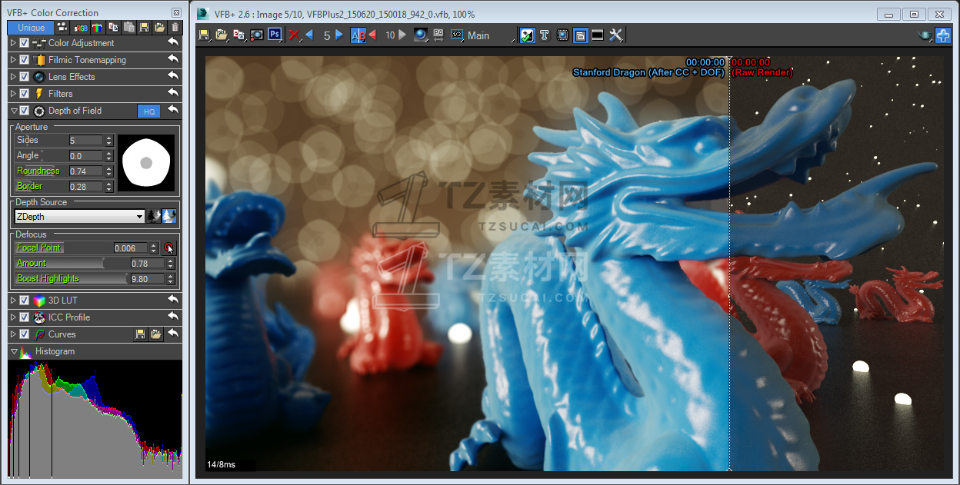
Task: Click trash icon to delete corrections
Action: pos(175,28)
